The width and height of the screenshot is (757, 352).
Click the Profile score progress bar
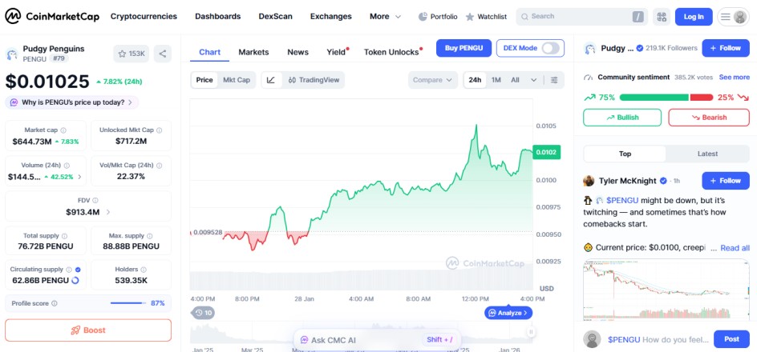point(128,303)
